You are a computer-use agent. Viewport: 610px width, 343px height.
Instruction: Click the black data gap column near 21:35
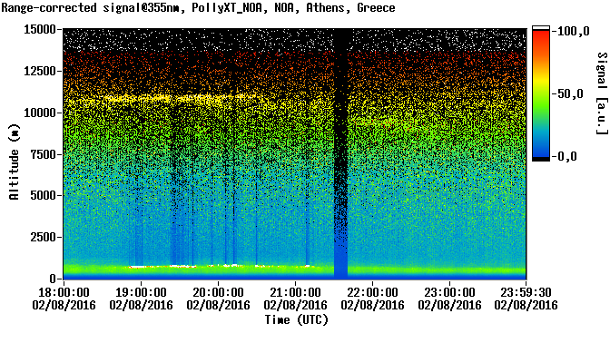pyautogui.click(x=340, y=153)
